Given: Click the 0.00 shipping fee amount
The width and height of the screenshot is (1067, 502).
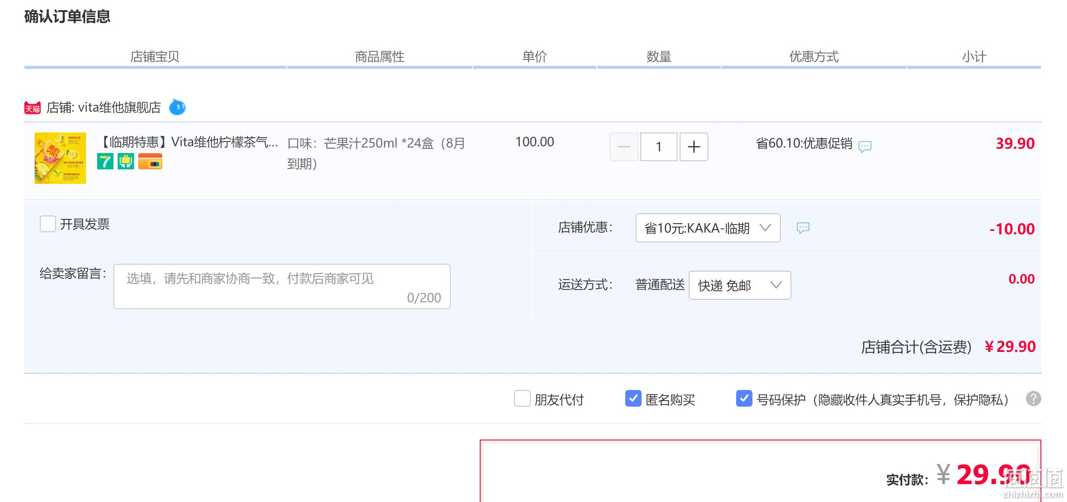Looking at the screenshot, I should coord(1022,279).
